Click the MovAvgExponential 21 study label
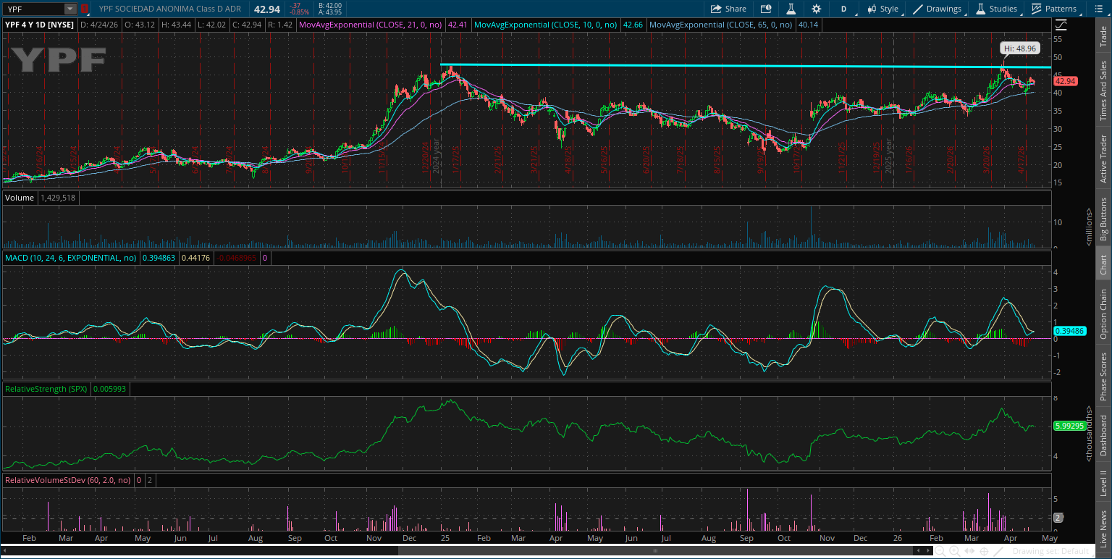 (372, 24)
